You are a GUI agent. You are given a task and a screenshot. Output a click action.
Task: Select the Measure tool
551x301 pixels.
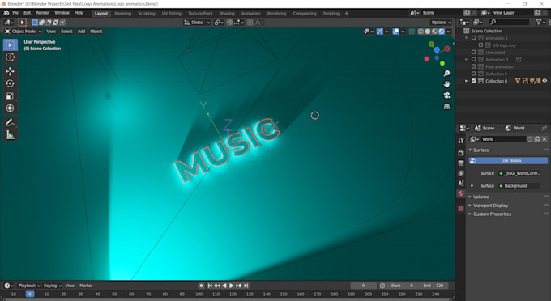pyautogui.click(x=10, y=134)
